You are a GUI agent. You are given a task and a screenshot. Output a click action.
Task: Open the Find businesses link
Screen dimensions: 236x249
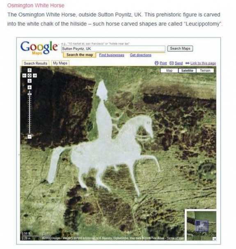click(x=112, y=55)
